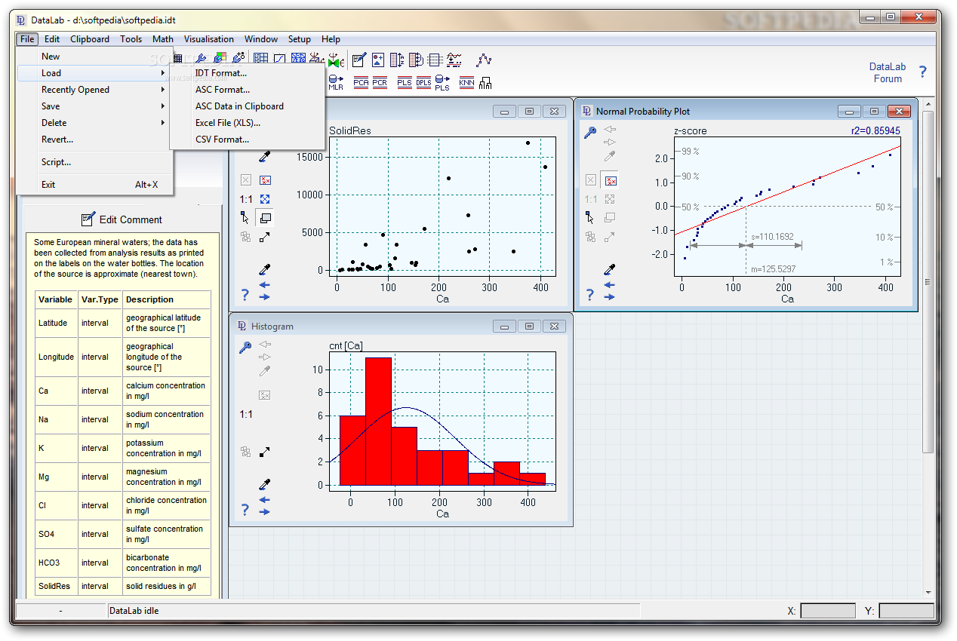Click workspace vertical scrollbar down arrow

(x=928, y=593)
